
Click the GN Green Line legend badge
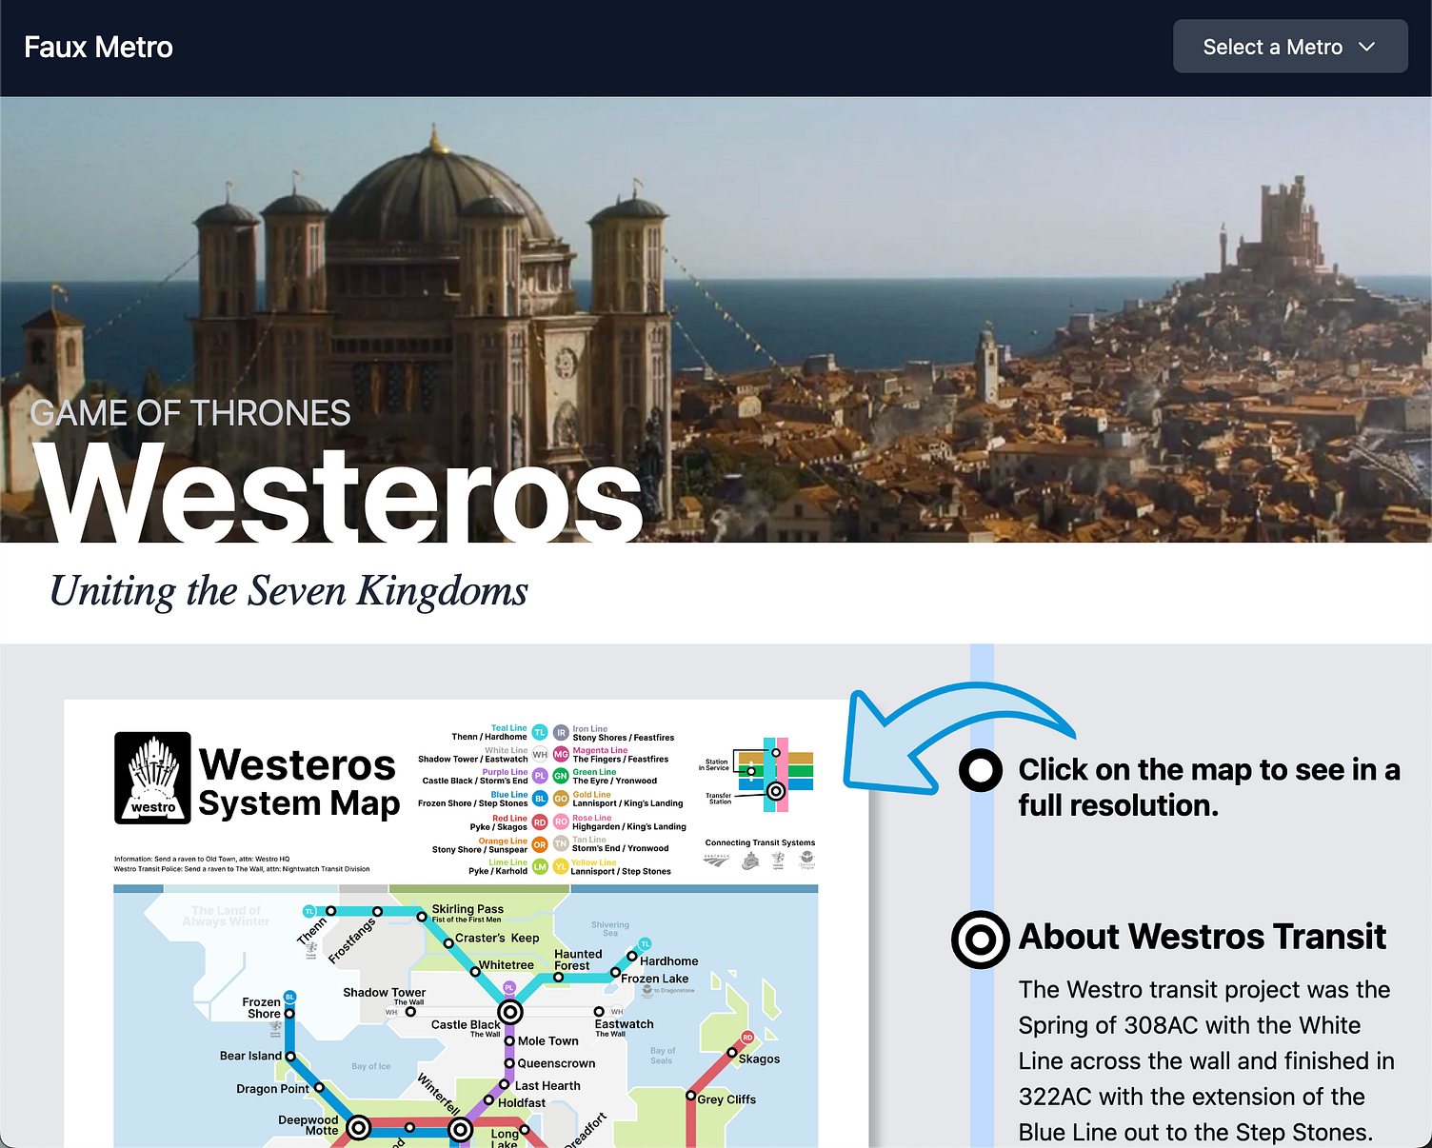(x=561, y=776)
